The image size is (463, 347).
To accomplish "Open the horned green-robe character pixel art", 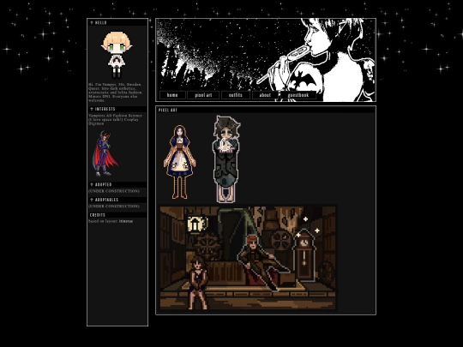I will pyautogui.click(x=226, y=159).
